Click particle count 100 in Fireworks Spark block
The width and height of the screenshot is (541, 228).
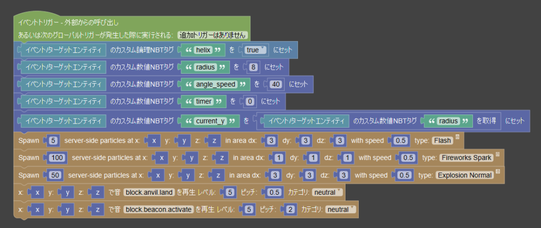click(x=58, y=158)
